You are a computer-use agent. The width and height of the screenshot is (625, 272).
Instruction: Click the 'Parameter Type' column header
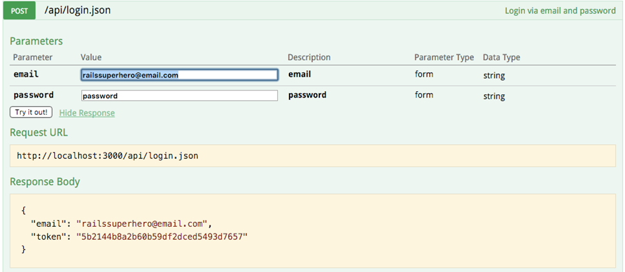[443, 58]
